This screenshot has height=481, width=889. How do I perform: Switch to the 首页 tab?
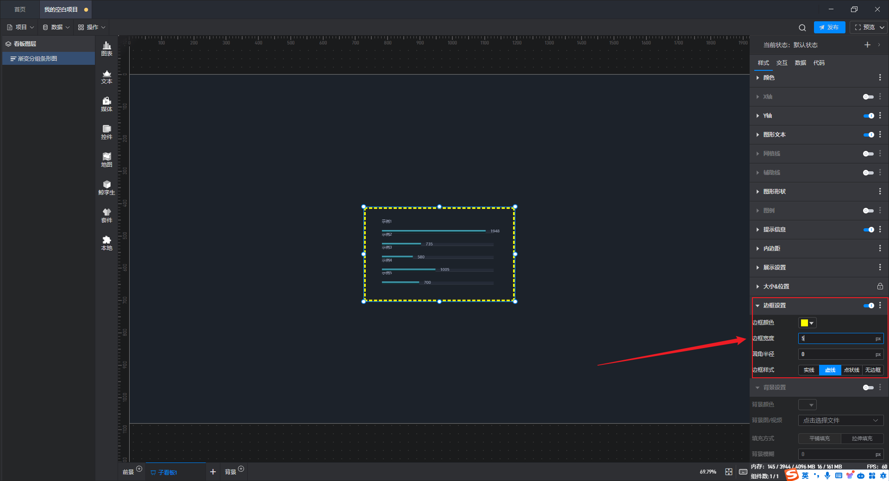(x=20, y=9)
